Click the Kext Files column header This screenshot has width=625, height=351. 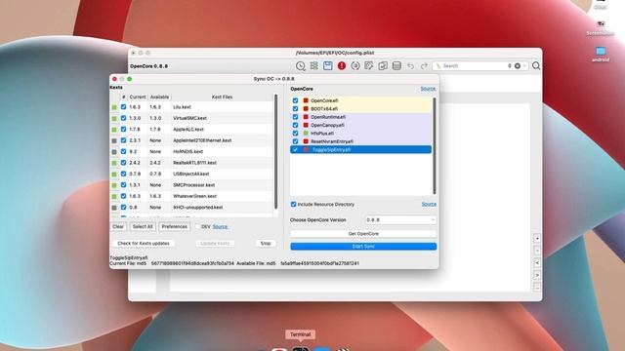pyautogui.click(x=222, y=97)
